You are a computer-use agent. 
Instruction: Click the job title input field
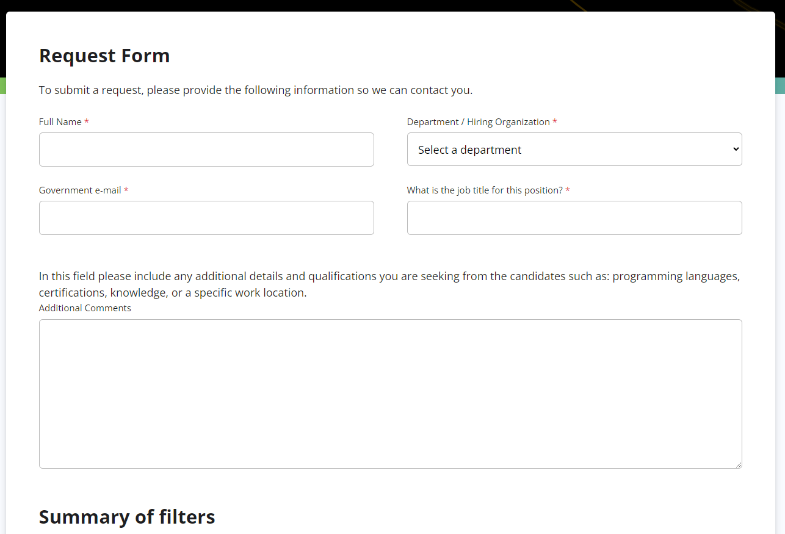[x=574, y=217]
